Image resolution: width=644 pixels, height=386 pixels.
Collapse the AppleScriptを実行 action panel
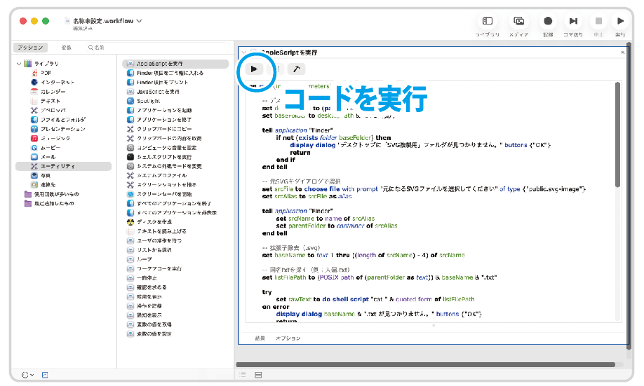pyautogui.click(x=243, y=53)
